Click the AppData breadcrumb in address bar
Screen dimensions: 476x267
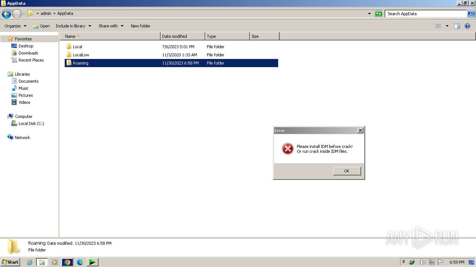point(65,13)
